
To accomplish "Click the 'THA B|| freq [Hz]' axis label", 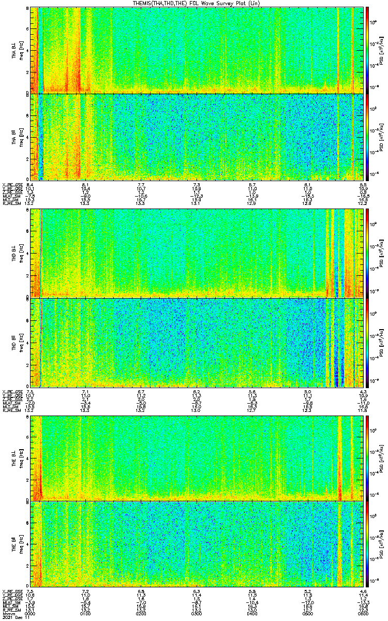I will [17, 137].
